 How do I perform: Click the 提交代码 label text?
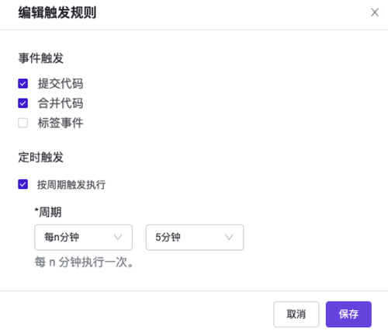tap(61, 84)
